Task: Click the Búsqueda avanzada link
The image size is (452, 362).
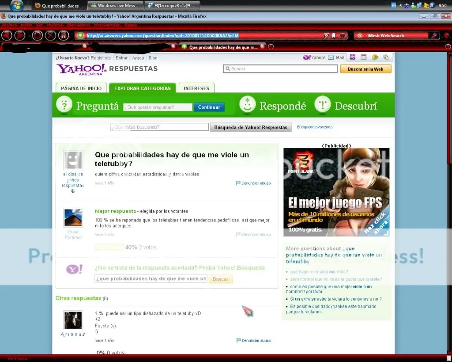Action: 314,127
